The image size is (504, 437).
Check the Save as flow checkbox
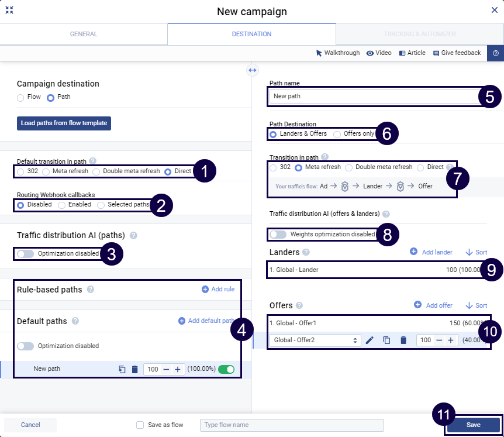click(140, 425)
